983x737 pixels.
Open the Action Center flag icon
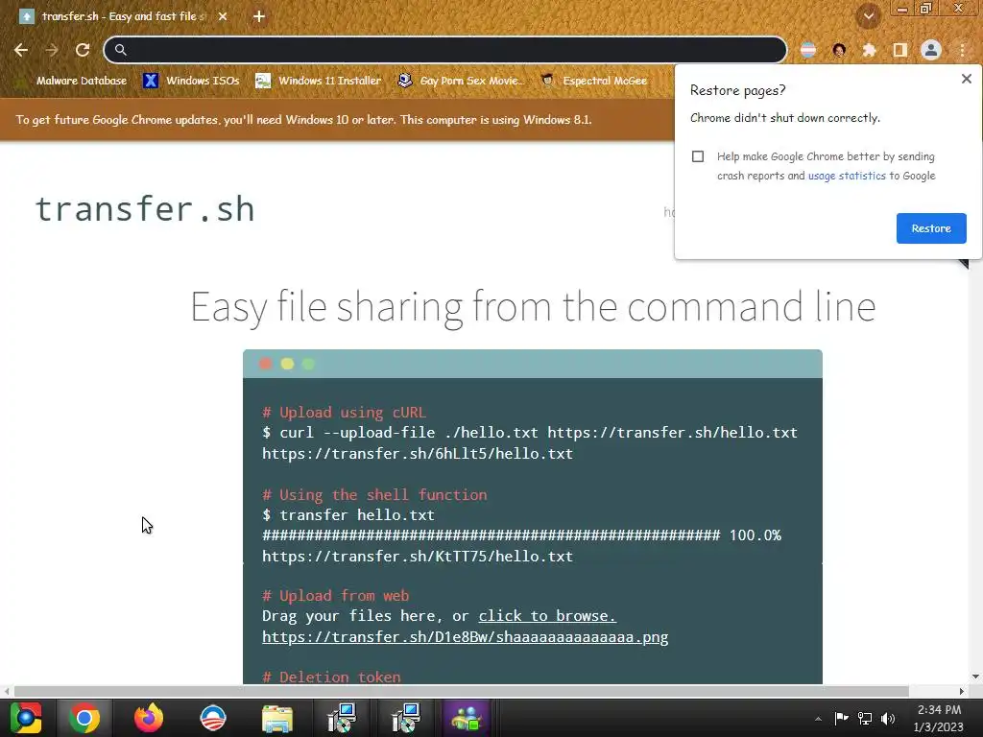click(841, 718)
